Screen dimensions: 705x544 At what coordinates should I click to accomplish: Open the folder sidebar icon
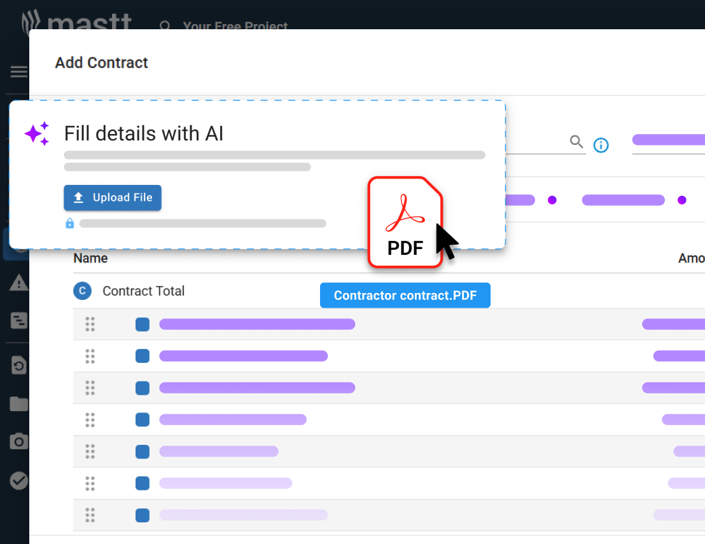pyautogui.click(x=19, y=404)
